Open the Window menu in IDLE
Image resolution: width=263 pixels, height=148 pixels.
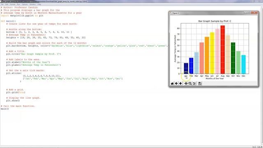pos(32,5)
